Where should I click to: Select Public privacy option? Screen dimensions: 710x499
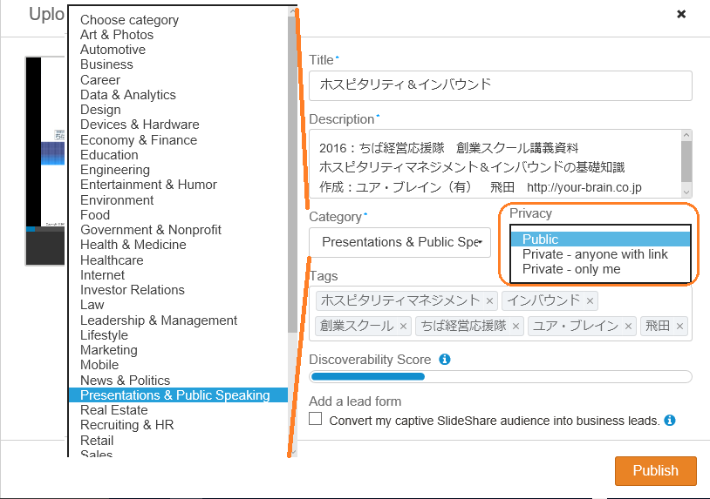pyautogui.click(x=541, y=239)
